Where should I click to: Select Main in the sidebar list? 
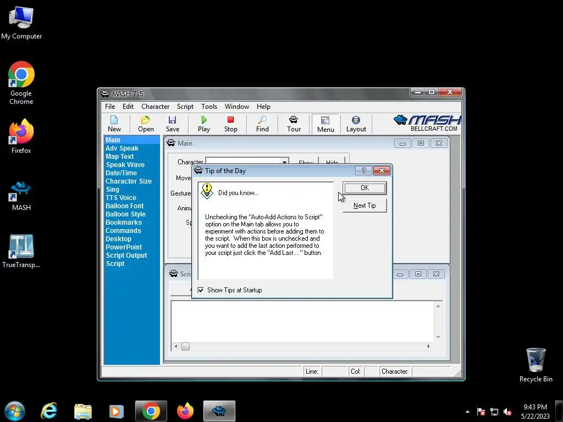tap(132, 140)
